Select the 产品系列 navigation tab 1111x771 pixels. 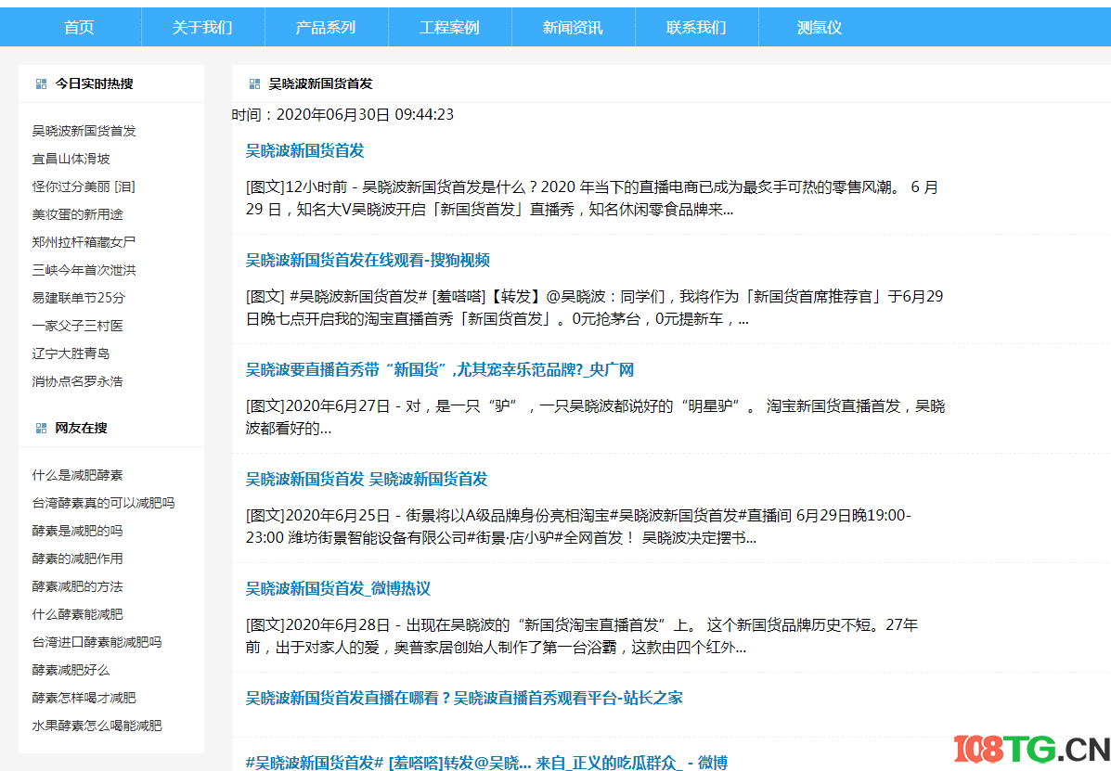click(x=326, y=28)
